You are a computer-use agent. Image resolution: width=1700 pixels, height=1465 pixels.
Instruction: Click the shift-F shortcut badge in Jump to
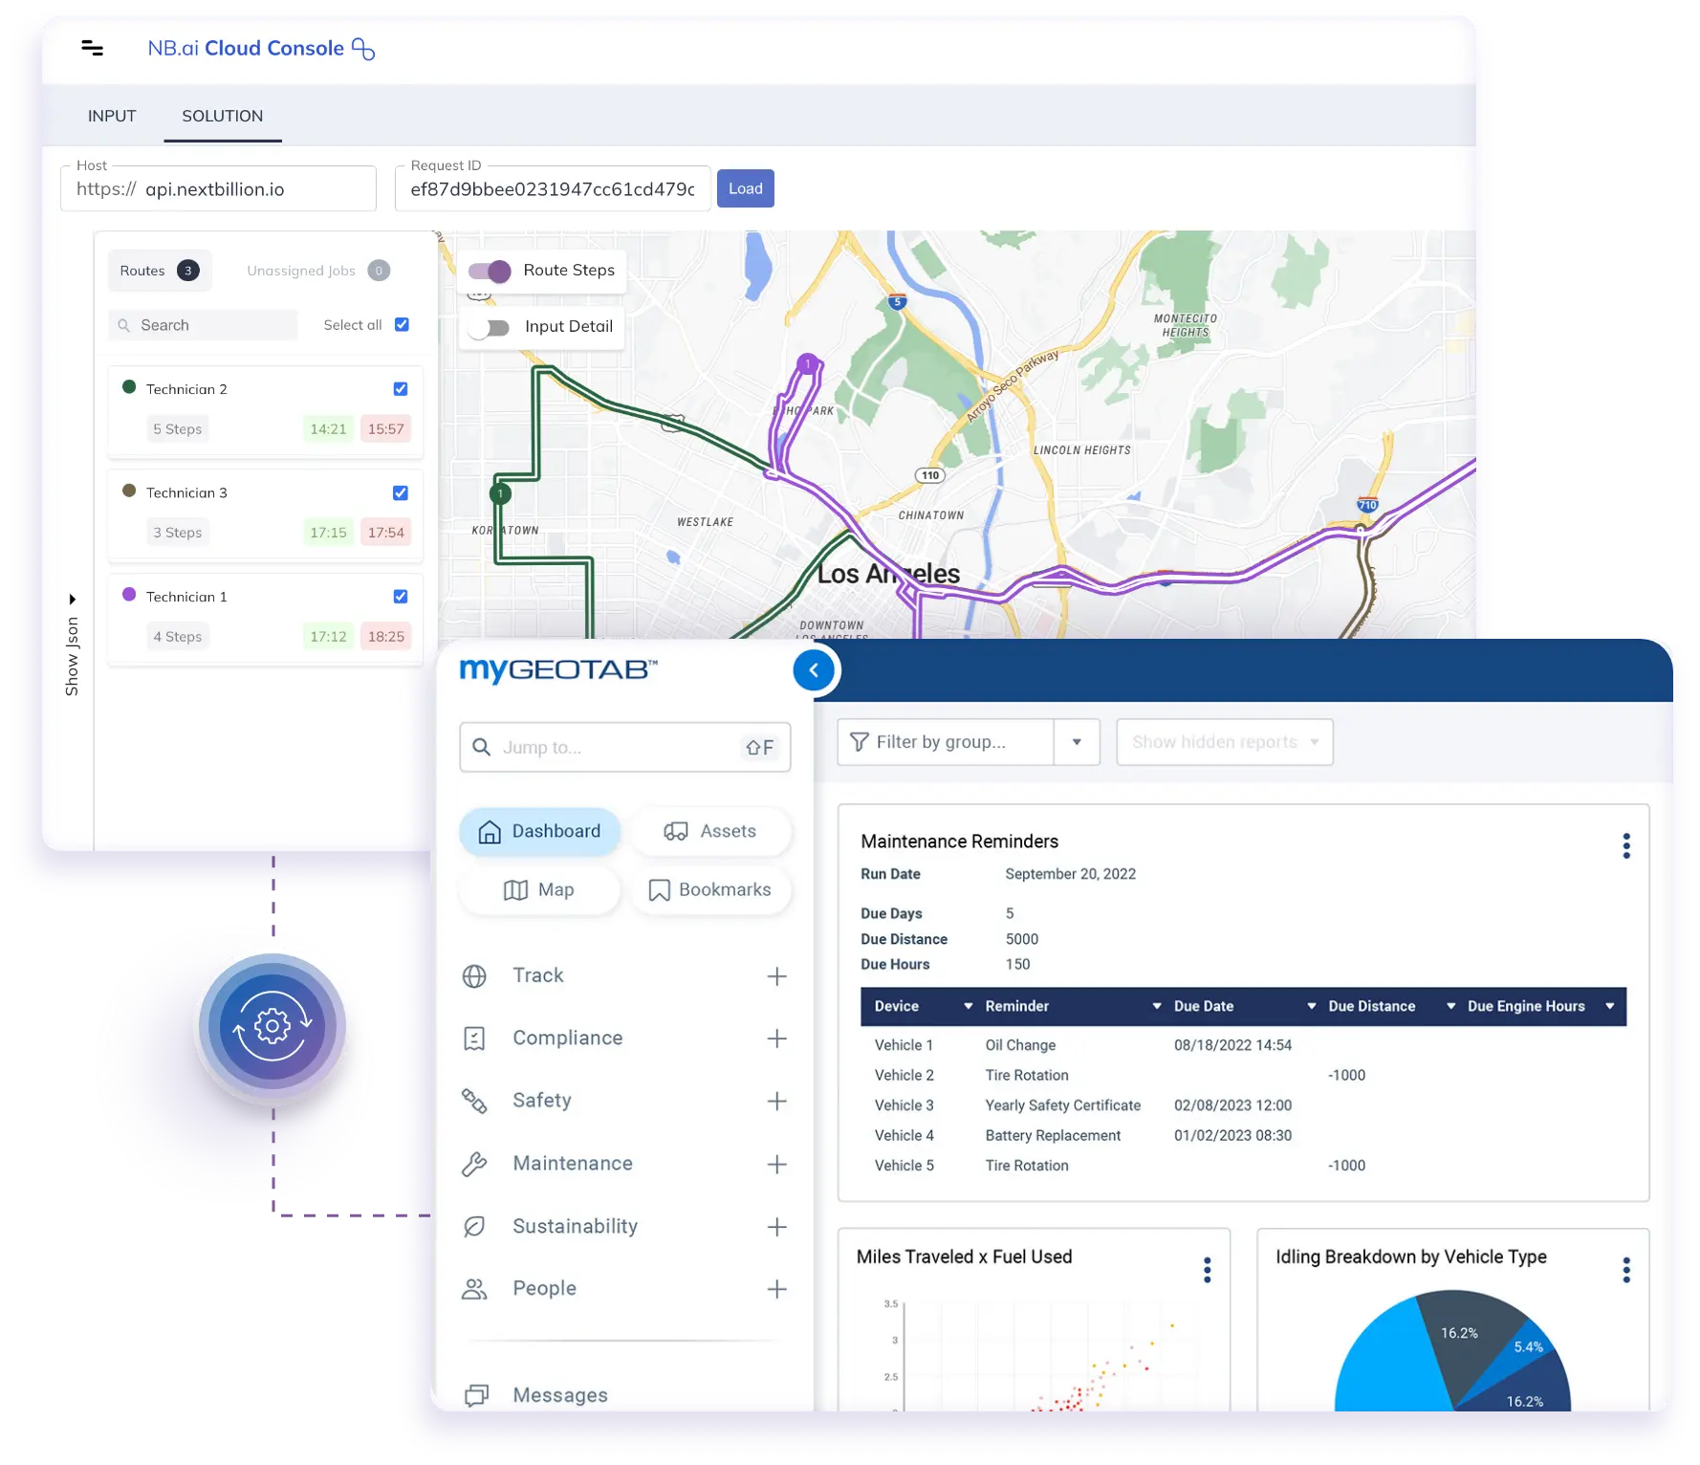(x=760, y=748)
